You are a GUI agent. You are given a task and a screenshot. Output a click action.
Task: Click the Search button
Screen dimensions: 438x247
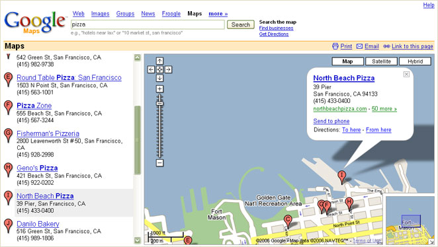click(241, 24)
